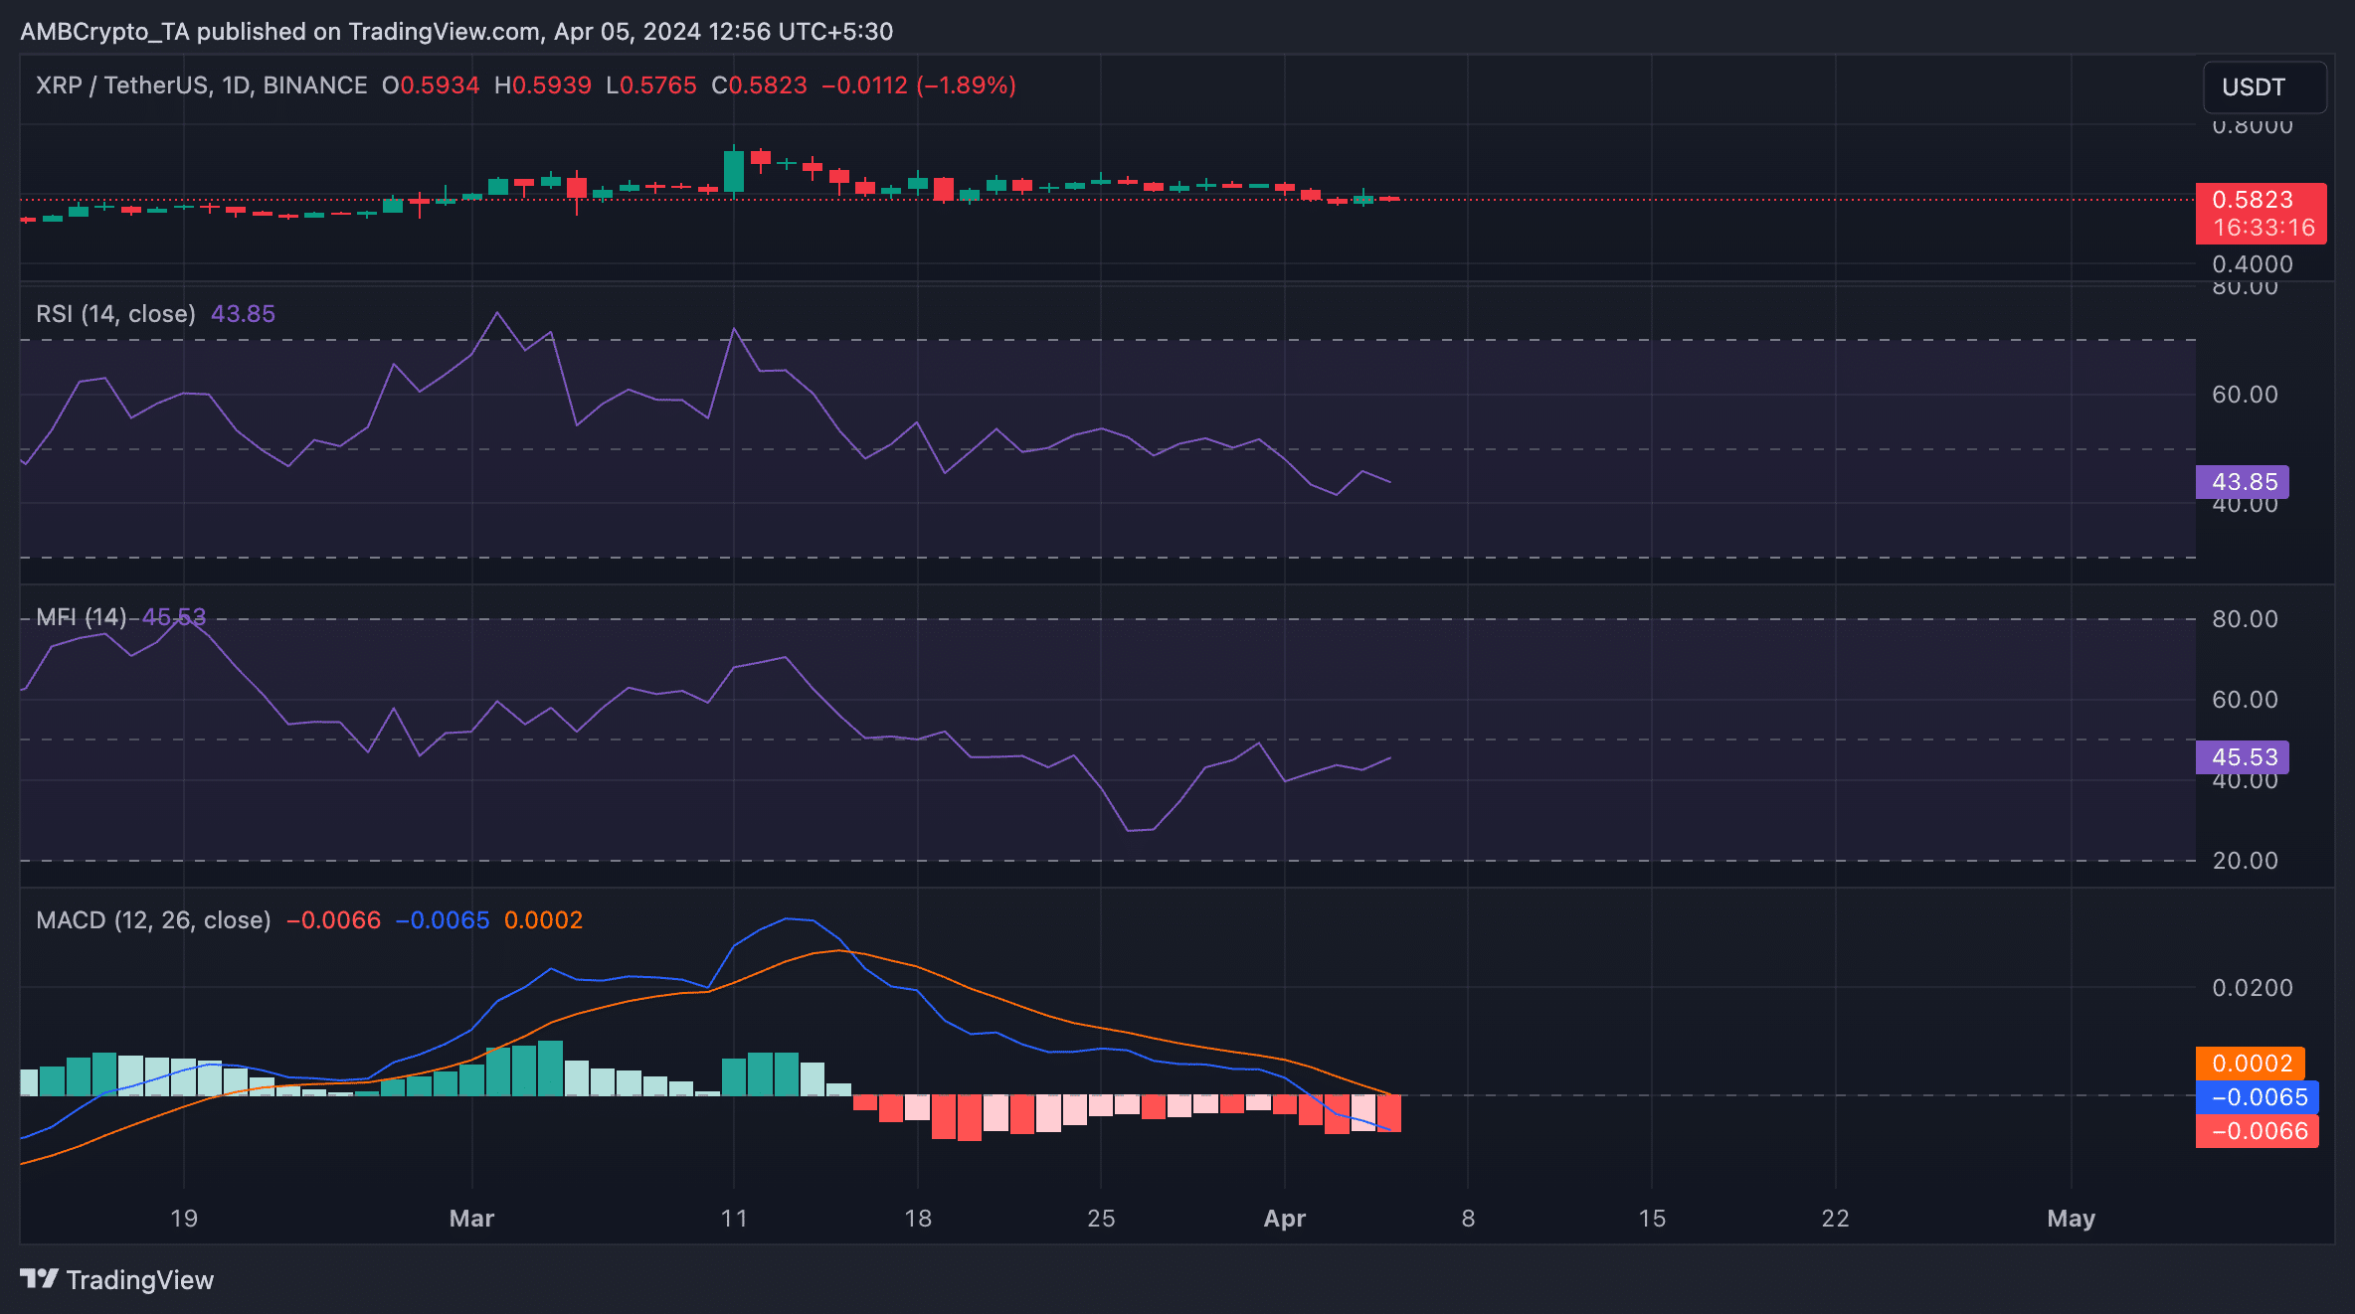Screen dimensions: 2355x1314
Task: Click the 18 date label on time axis
Action: click(x=918, y=1219)
